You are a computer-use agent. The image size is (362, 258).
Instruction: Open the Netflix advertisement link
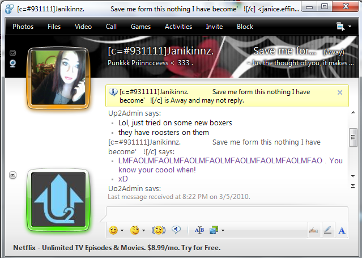pyautogui.click(x=117, y=248)
